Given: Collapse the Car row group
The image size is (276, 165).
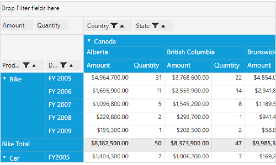Looking at the screenshot, I should click(4, 158).
